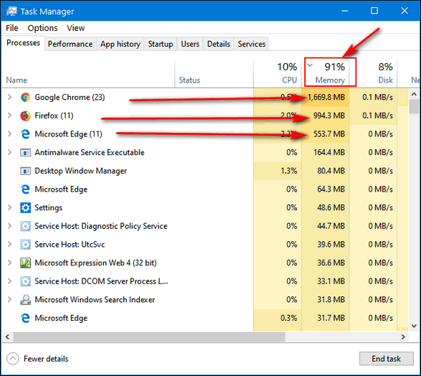
Task: Switch to the Users tab
Action: tap(190, 44)
